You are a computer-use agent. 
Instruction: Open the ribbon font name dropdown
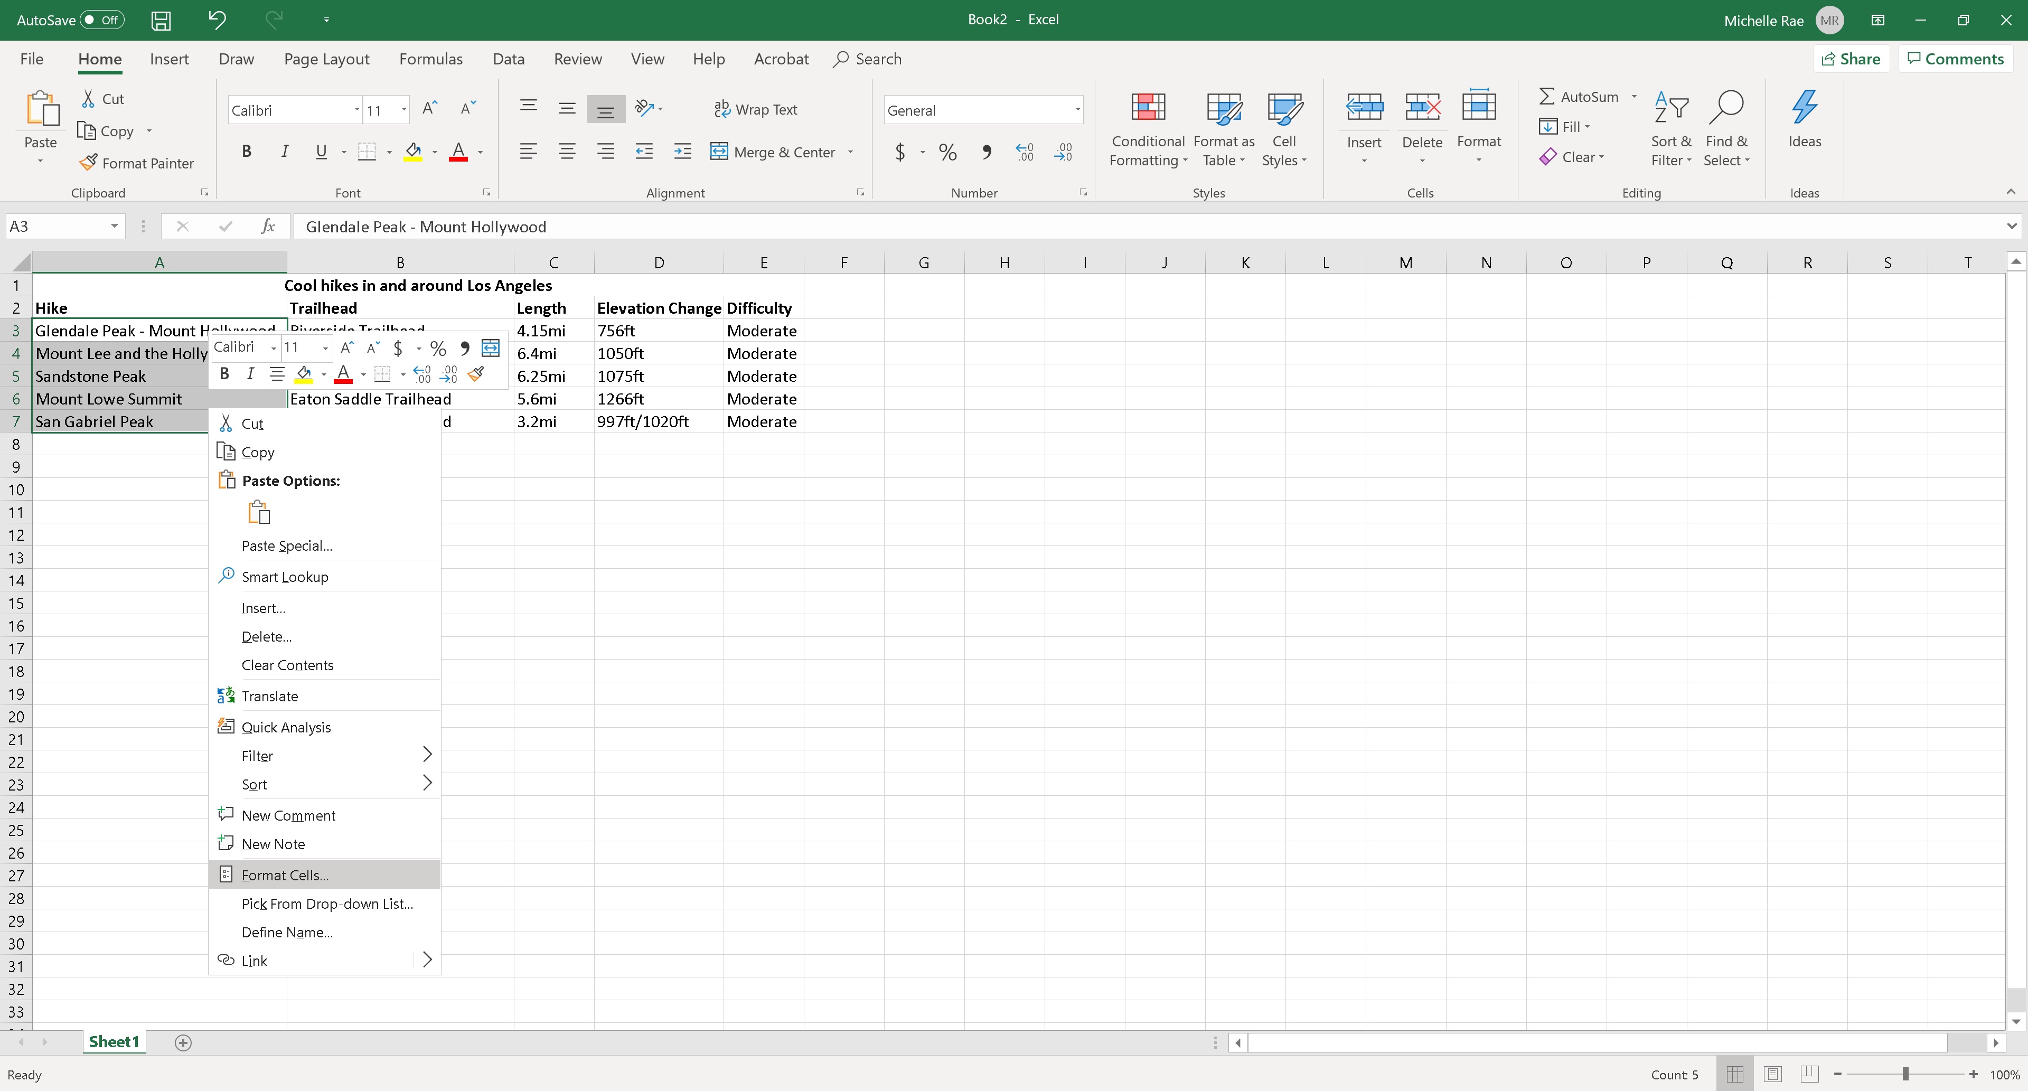pos(356,110)
